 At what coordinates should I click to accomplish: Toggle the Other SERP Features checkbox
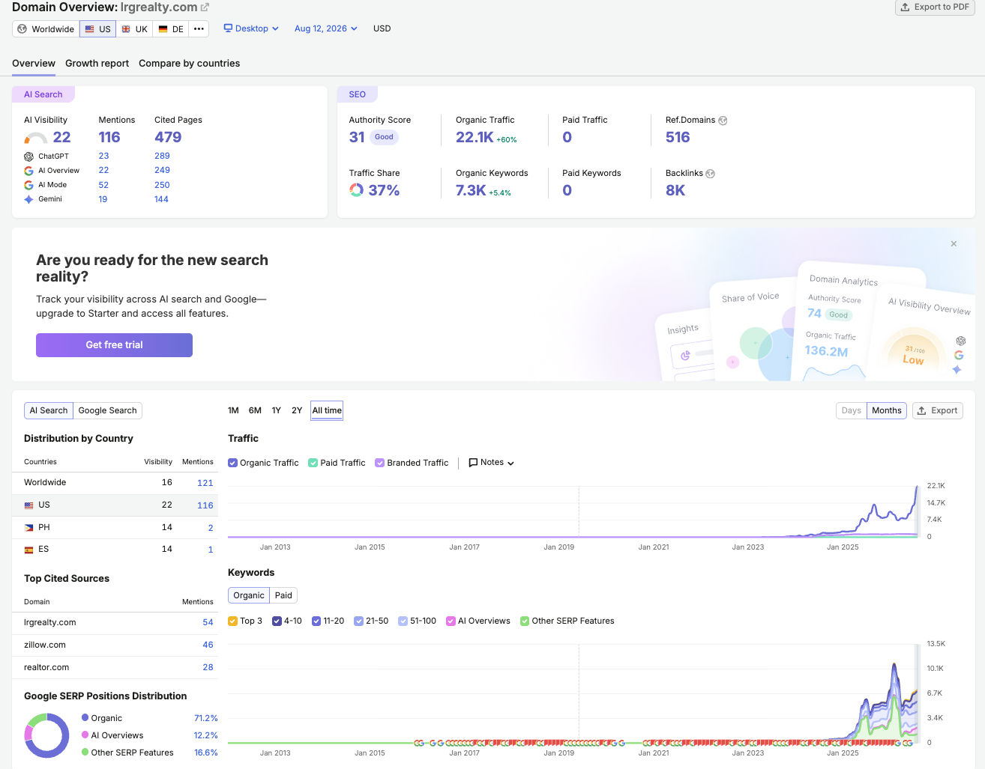pyautogui.click(x=525, y=621)
